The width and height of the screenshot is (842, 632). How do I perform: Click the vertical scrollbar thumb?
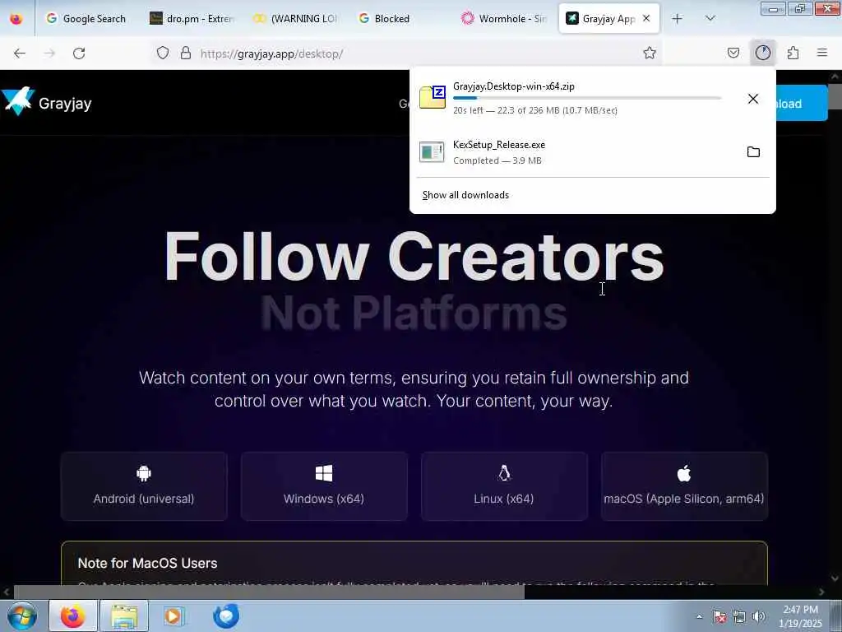coord(835,96)
